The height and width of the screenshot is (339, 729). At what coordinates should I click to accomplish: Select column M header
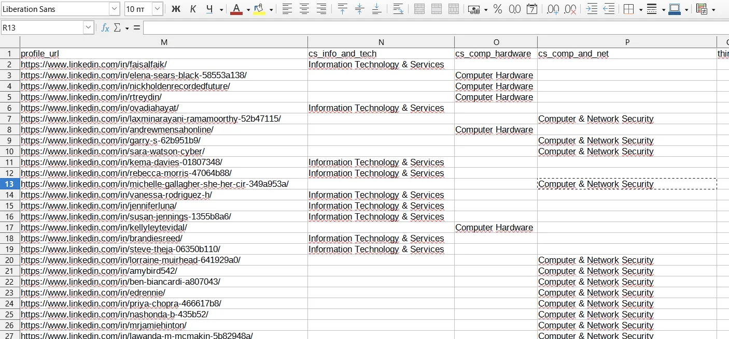coord(164,42)
